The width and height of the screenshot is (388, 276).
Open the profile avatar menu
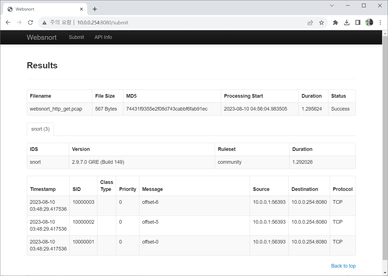tap(369, 22)
